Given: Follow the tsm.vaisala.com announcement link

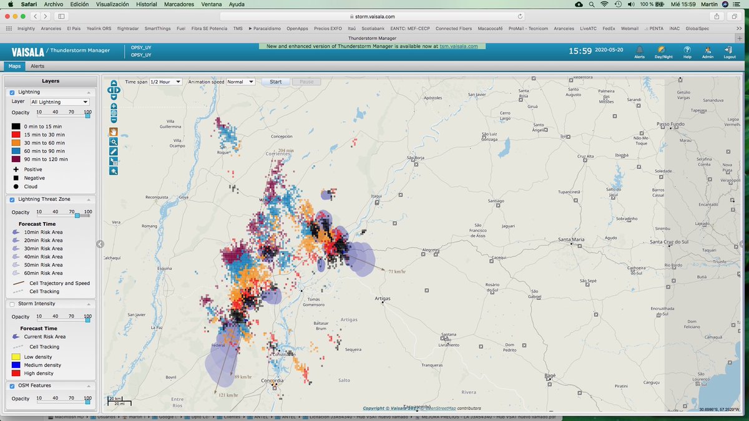Looking at the screenshot, I should [x=459, y=45].
